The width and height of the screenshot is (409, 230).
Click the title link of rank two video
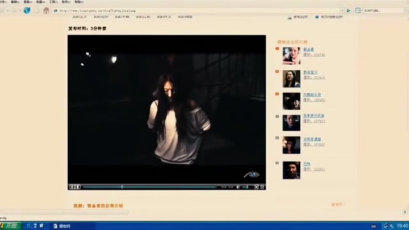(311, 72)
